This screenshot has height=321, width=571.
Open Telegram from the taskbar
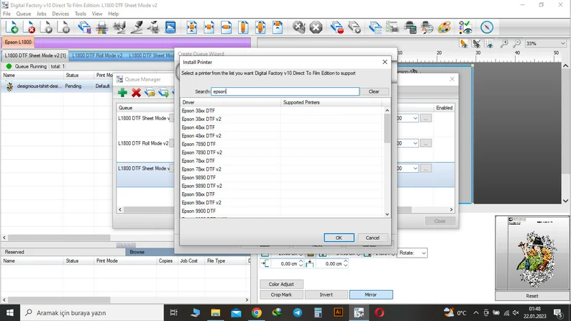(x=298, y=312)
